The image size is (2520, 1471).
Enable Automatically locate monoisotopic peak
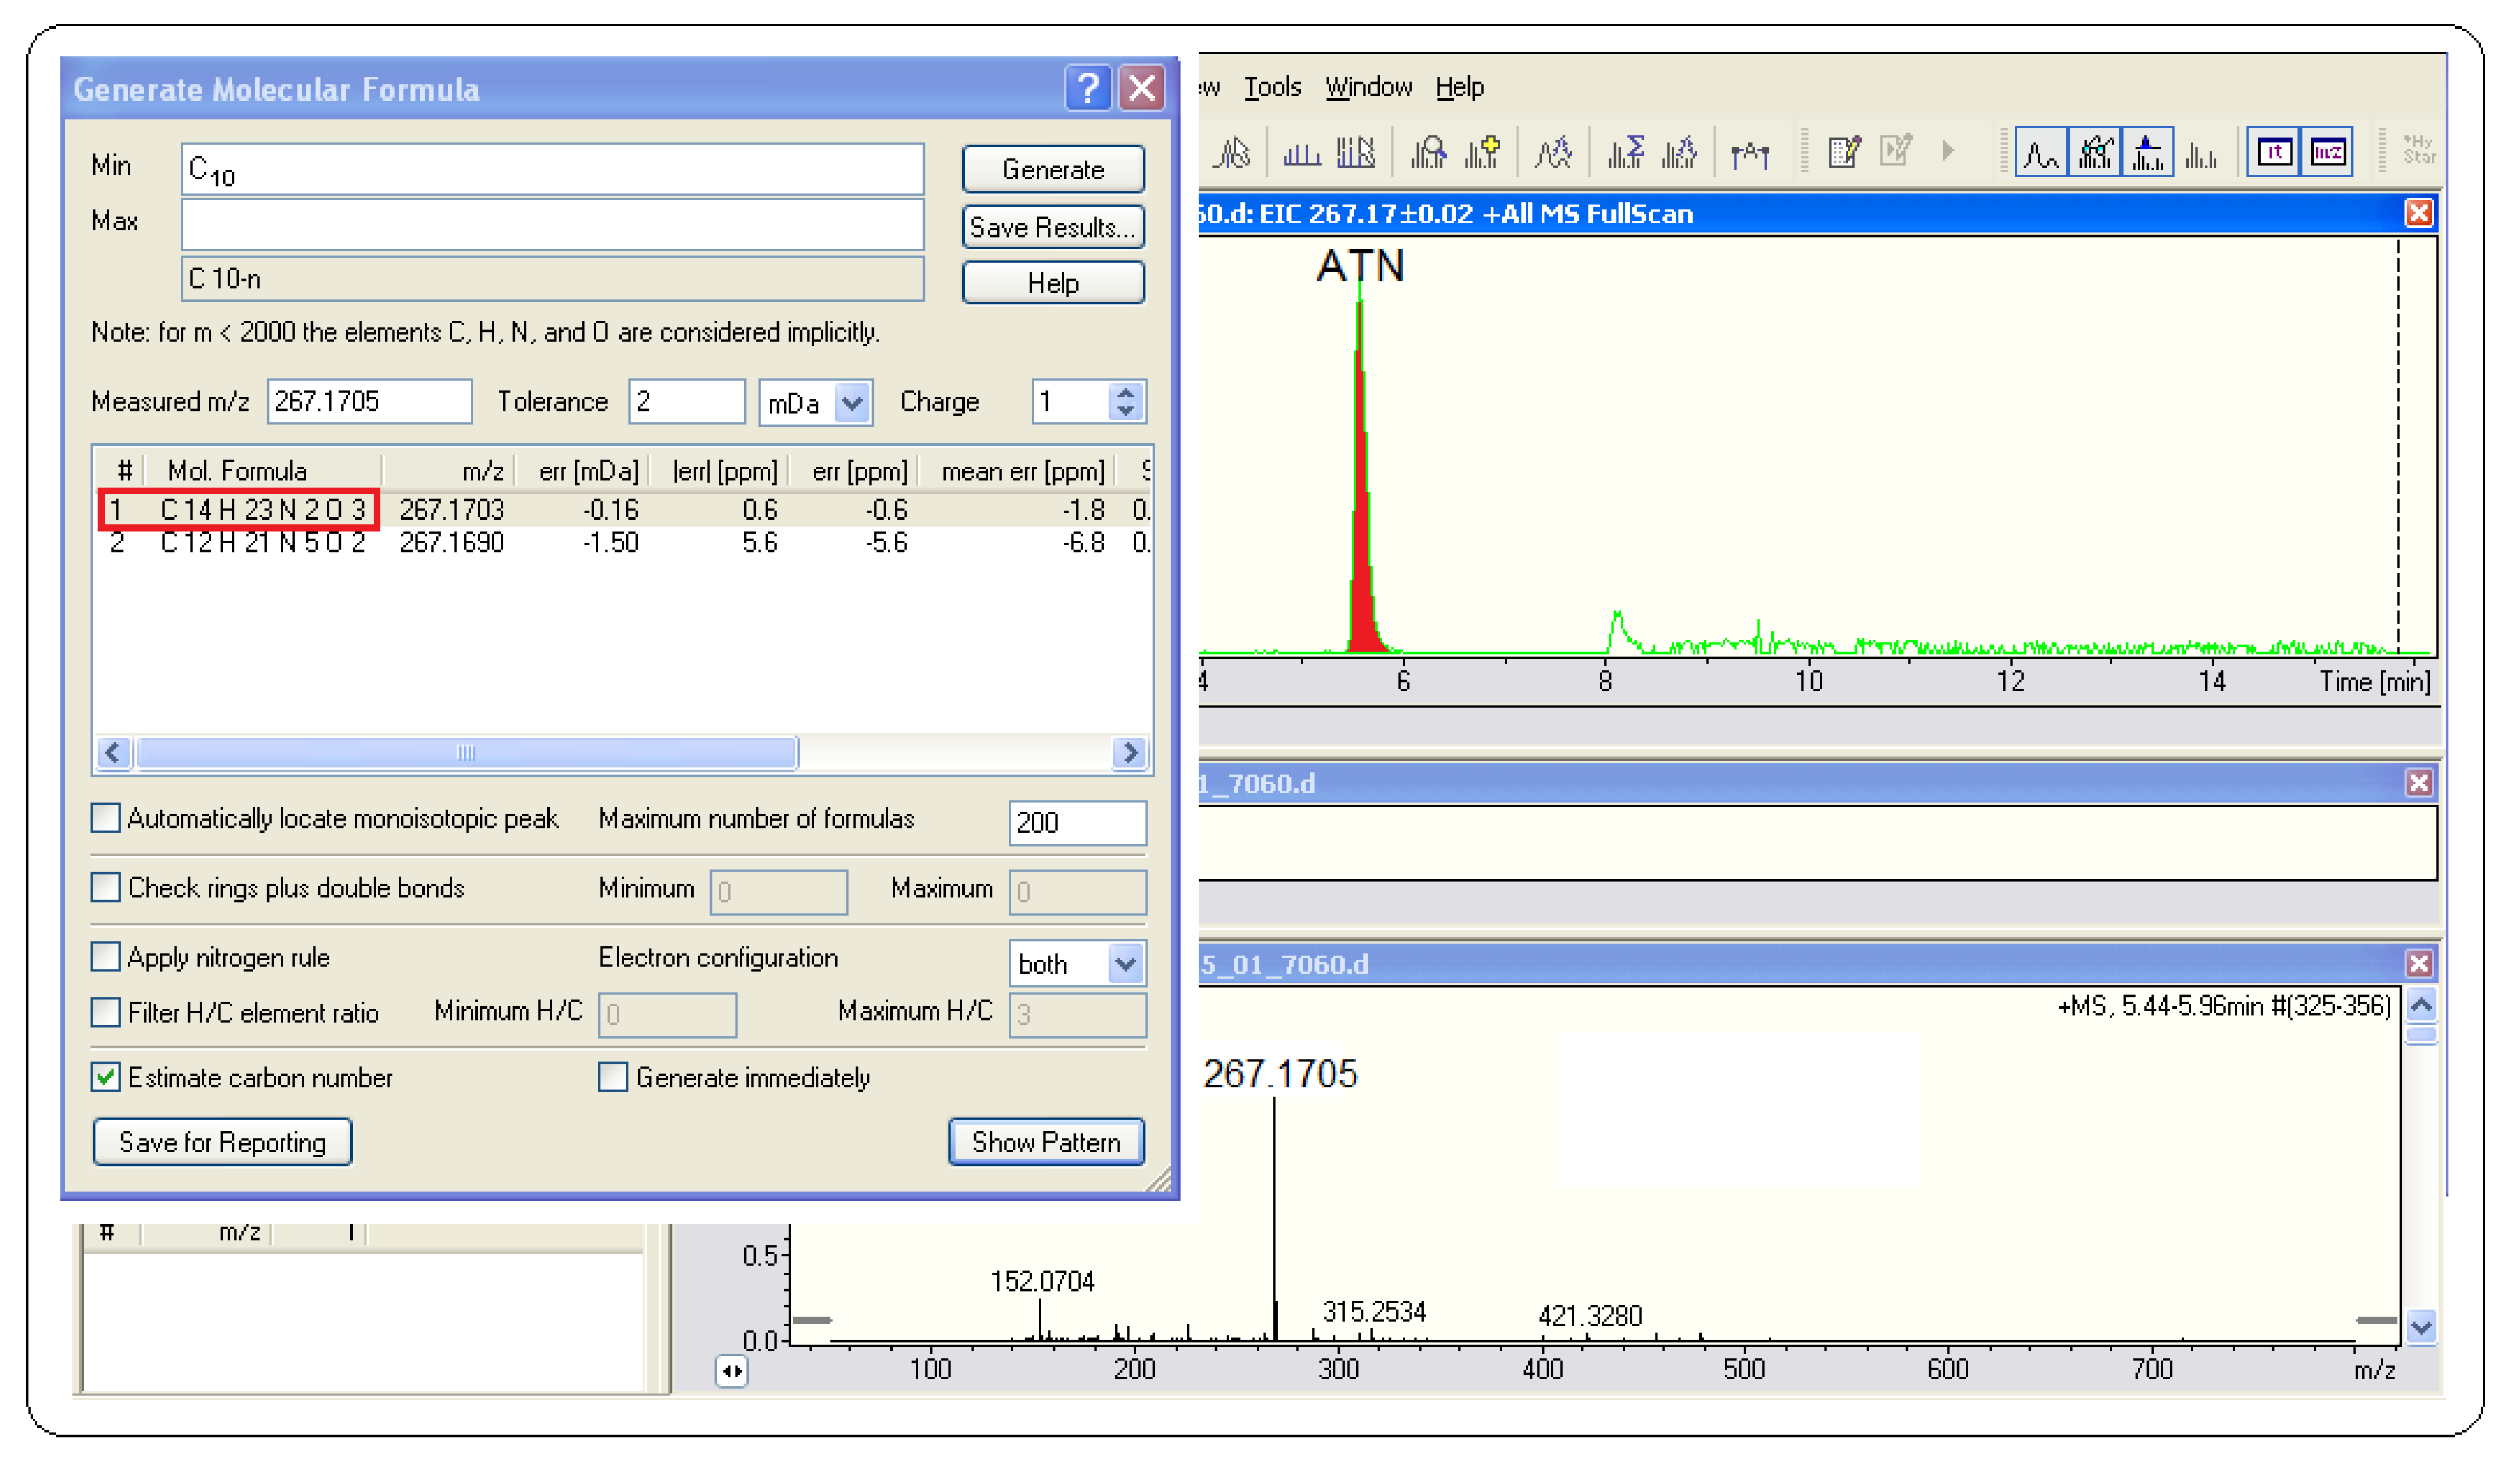(106, 818)
